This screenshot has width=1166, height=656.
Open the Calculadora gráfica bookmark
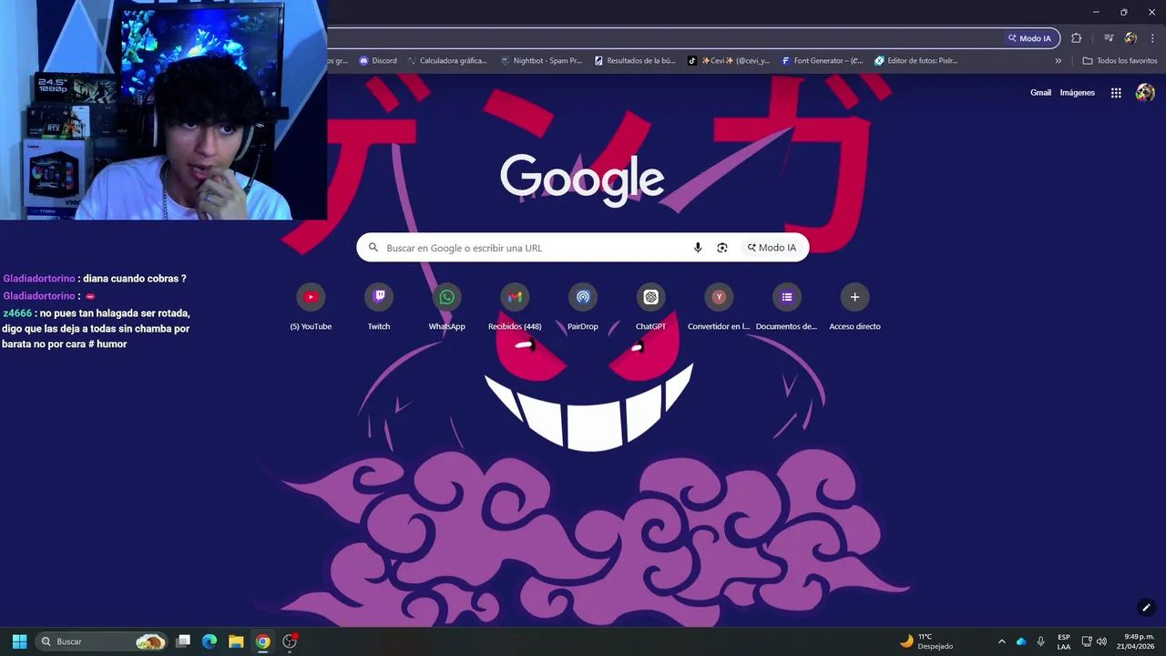pyautogui.click(x=447, y=61)
